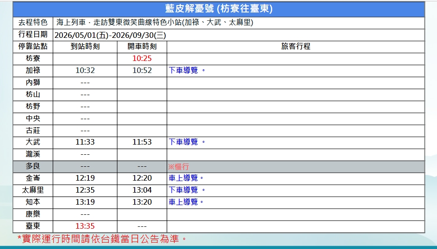Select the red 13:35 arrival time for 臺東

pyautogui.click(x=85, y=226)
